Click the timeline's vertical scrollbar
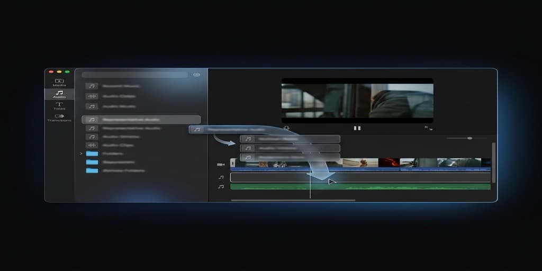Viewport: 542px width, 271px height. coord(494,162)
